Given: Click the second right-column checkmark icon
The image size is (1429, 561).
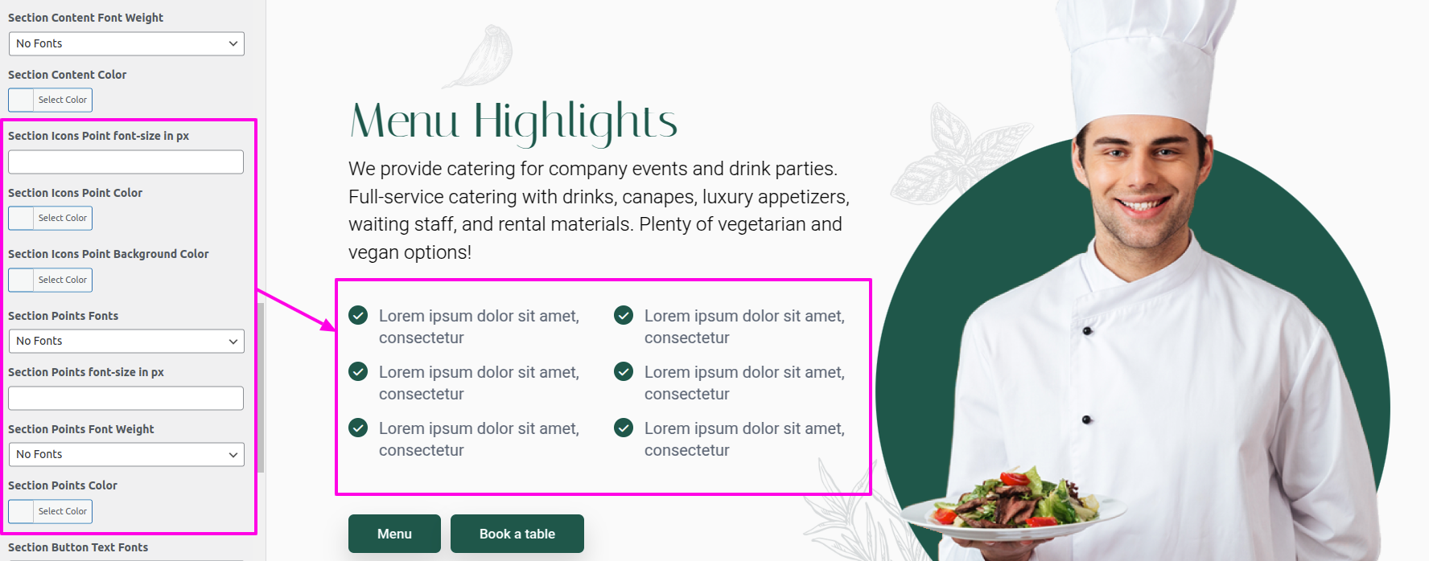Looking at the screenshot, I should click(x=624, y=371).
